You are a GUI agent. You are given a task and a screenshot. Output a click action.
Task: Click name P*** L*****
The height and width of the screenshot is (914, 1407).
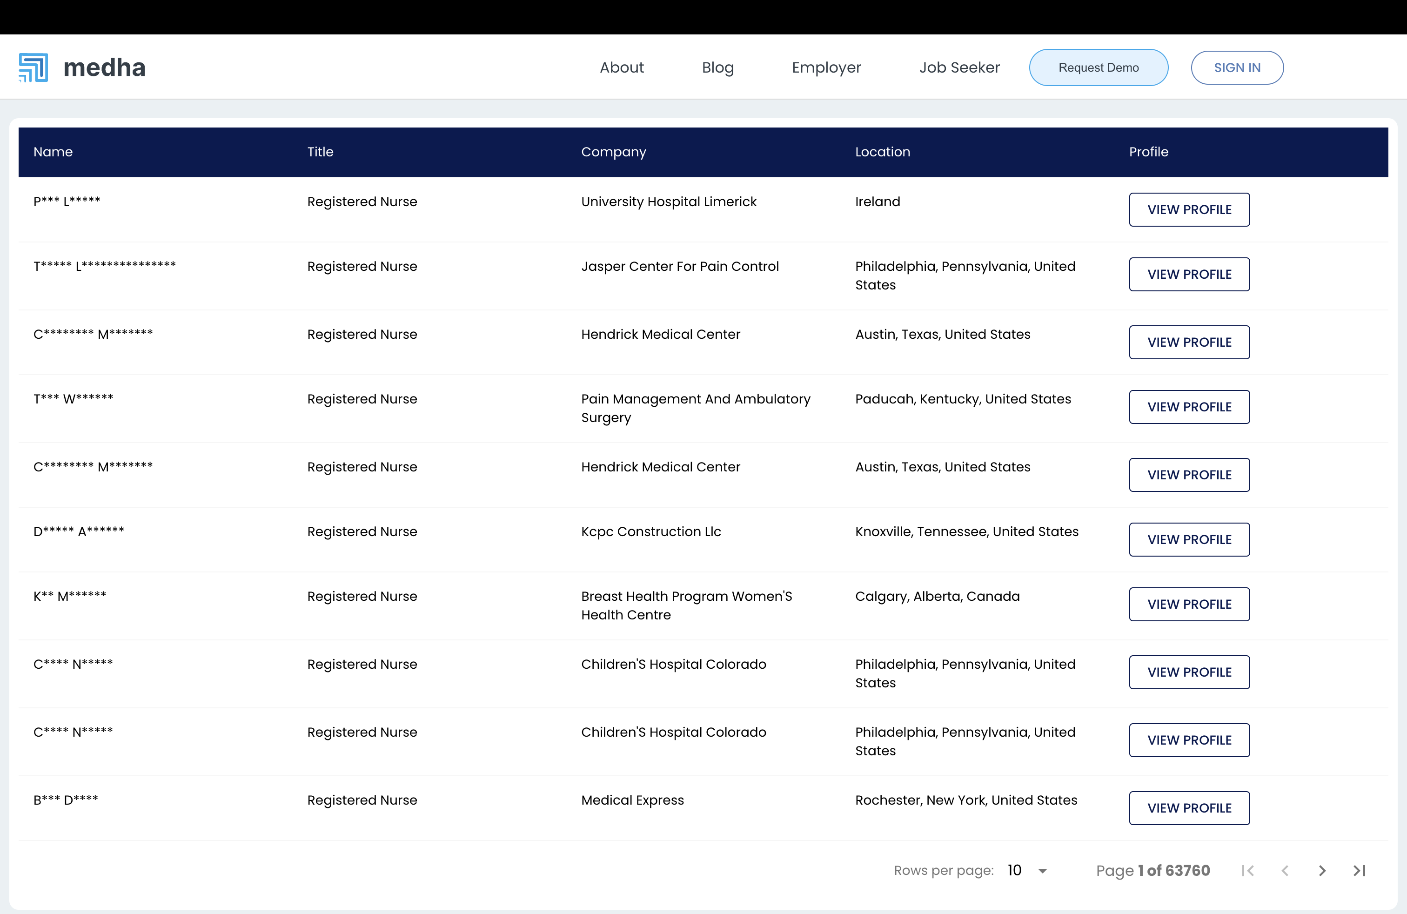point(67,201)
